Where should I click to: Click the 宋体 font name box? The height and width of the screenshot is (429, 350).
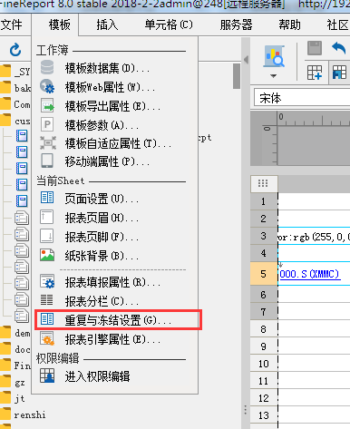(x=302, y=98)
